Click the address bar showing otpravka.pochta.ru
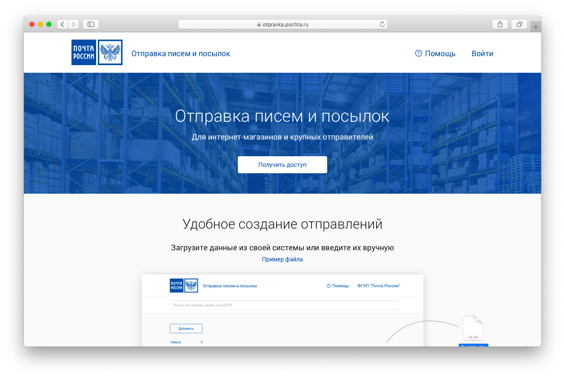This screenshot has height=378, width=565. pos(282,24)
